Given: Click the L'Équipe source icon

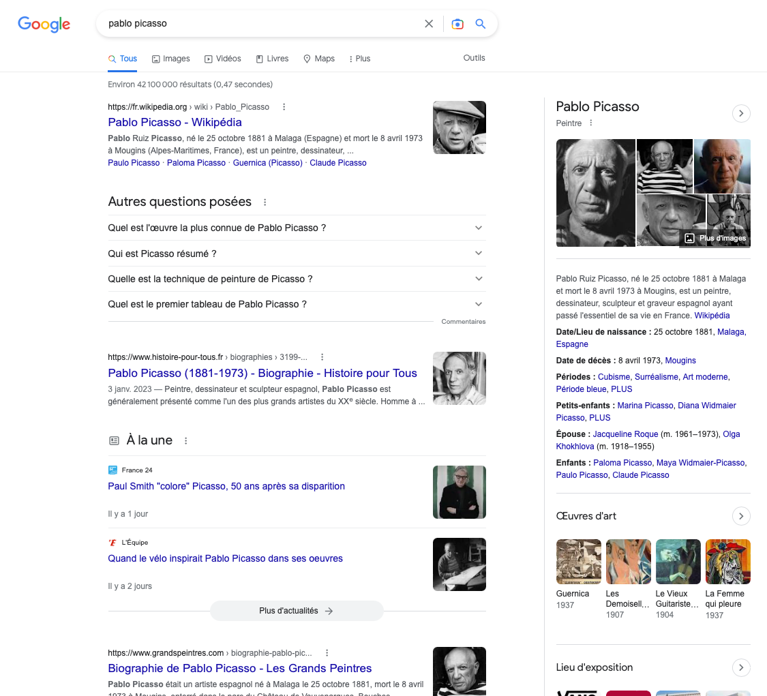Looking at the screenshot, I should click(x=112, y=543).
